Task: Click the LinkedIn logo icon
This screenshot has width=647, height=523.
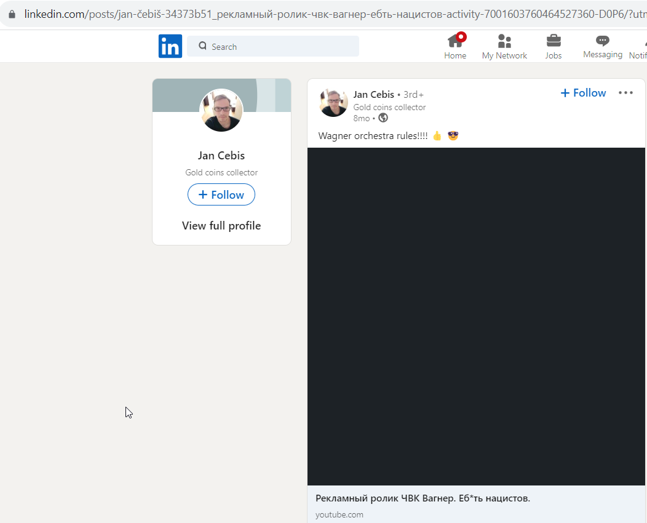Action: 170,46
